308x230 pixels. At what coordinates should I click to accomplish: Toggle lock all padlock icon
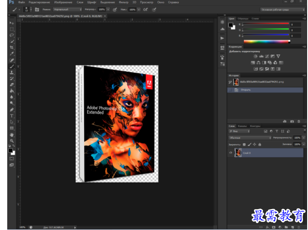tap(260, 145)
